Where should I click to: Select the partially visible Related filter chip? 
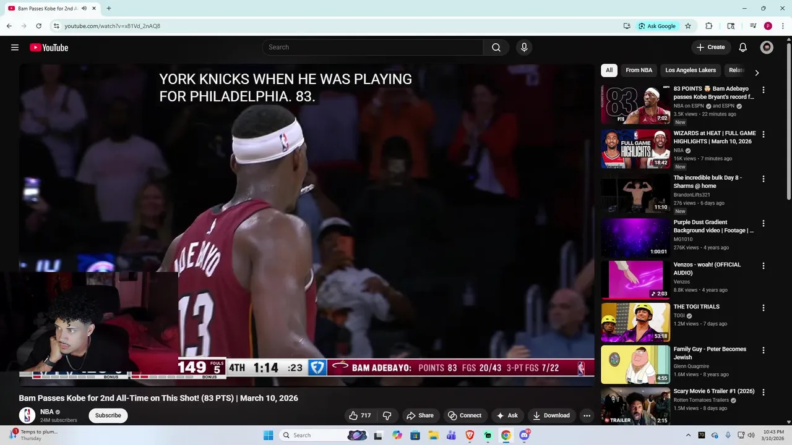tap(736, 70)
